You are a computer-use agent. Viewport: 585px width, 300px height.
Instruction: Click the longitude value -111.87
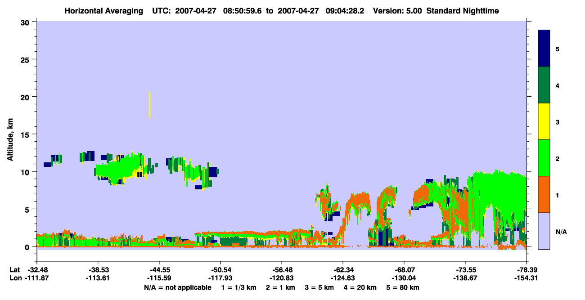[36, 278]
